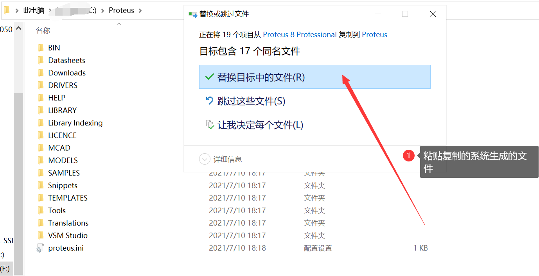Click the 文件夹 type in Tools row
Image resolution: width=539 pixels, height=276 pixels.
(x=314, y=210)
